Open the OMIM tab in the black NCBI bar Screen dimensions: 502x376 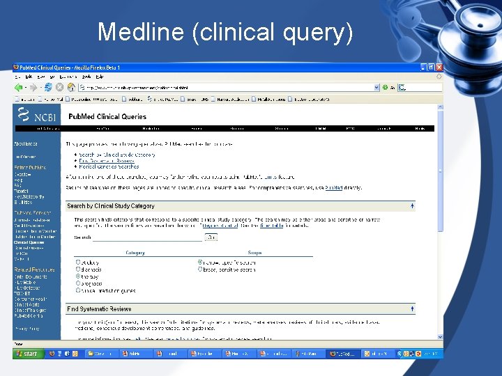click(321, 129)
